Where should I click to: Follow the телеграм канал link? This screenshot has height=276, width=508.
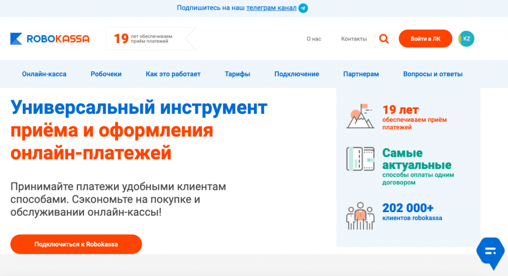(x=271, y=8)
